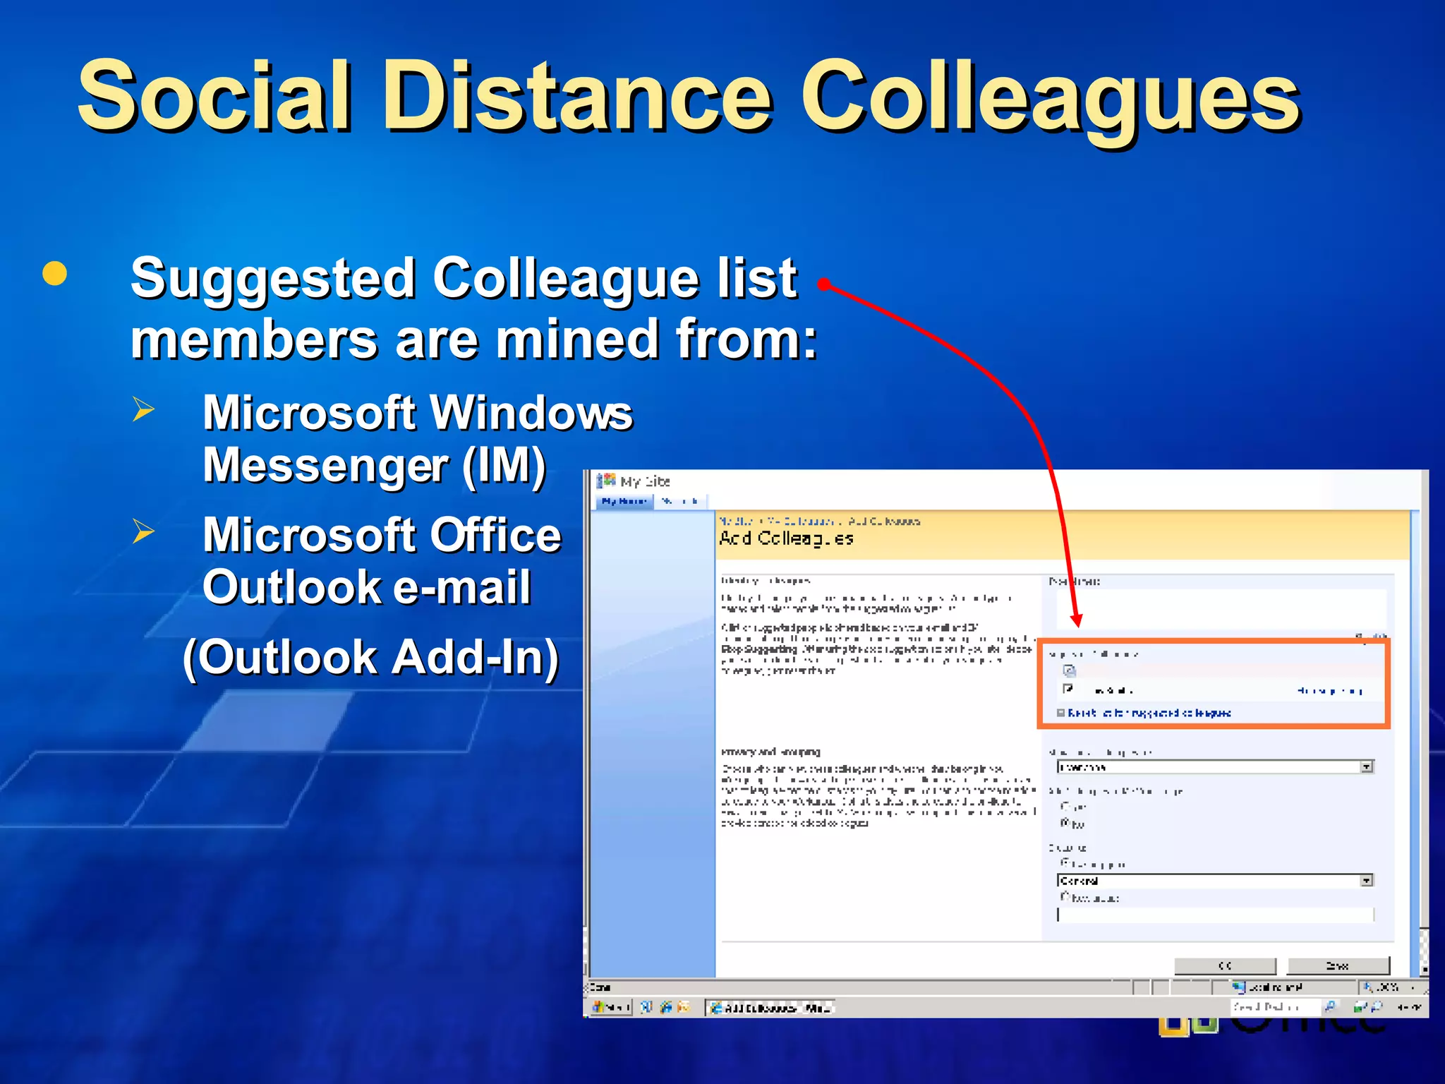Open the zoom level dropdown arrow

tap(1413, 988)
